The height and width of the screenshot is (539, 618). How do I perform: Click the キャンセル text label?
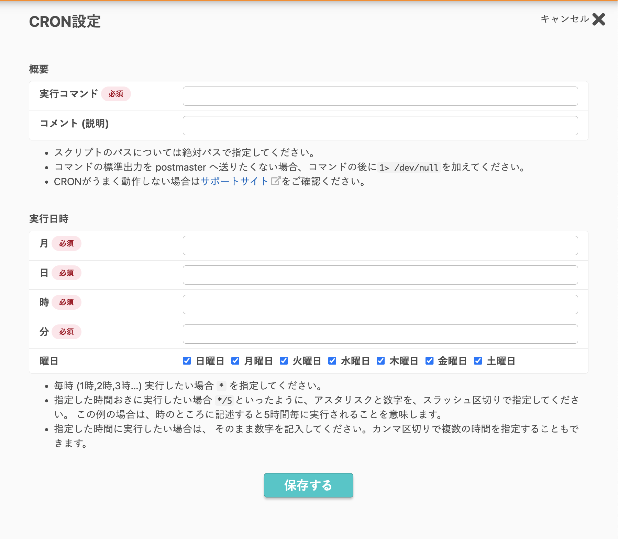pyautogui.click(x=565, y=19)
